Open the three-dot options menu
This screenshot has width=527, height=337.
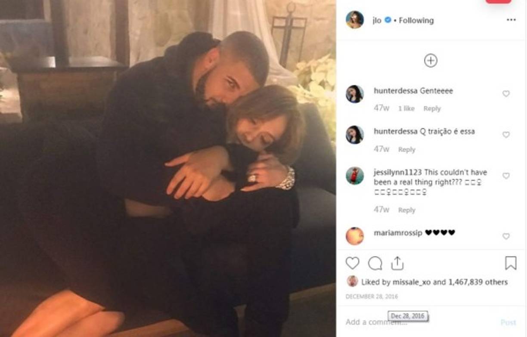tap(511, 20)
